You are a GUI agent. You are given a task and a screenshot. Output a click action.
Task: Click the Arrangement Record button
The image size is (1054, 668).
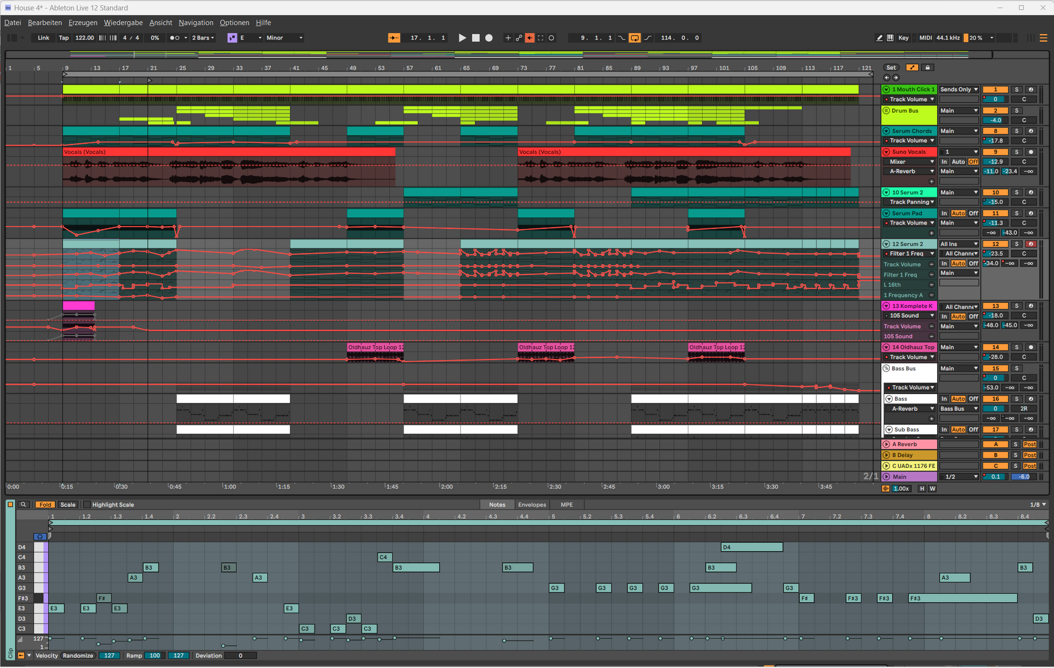point(489,38)
